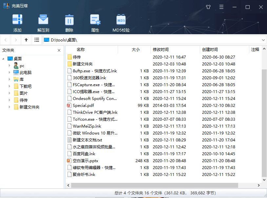Click the D:\tools\桌面\ address path field
The width and height of the screenshot is (267, 198).
click(x=154, y=40)
